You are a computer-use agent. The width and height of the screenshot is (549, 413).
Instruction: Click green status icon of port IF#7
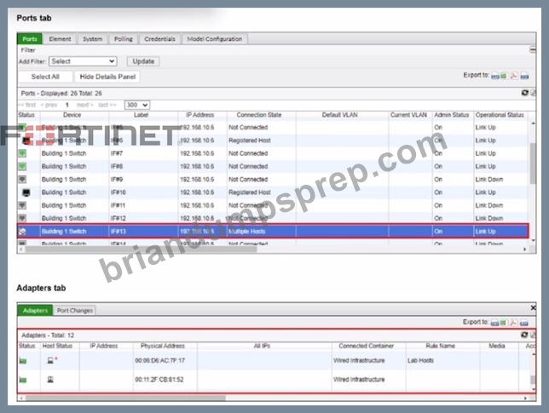22,153
